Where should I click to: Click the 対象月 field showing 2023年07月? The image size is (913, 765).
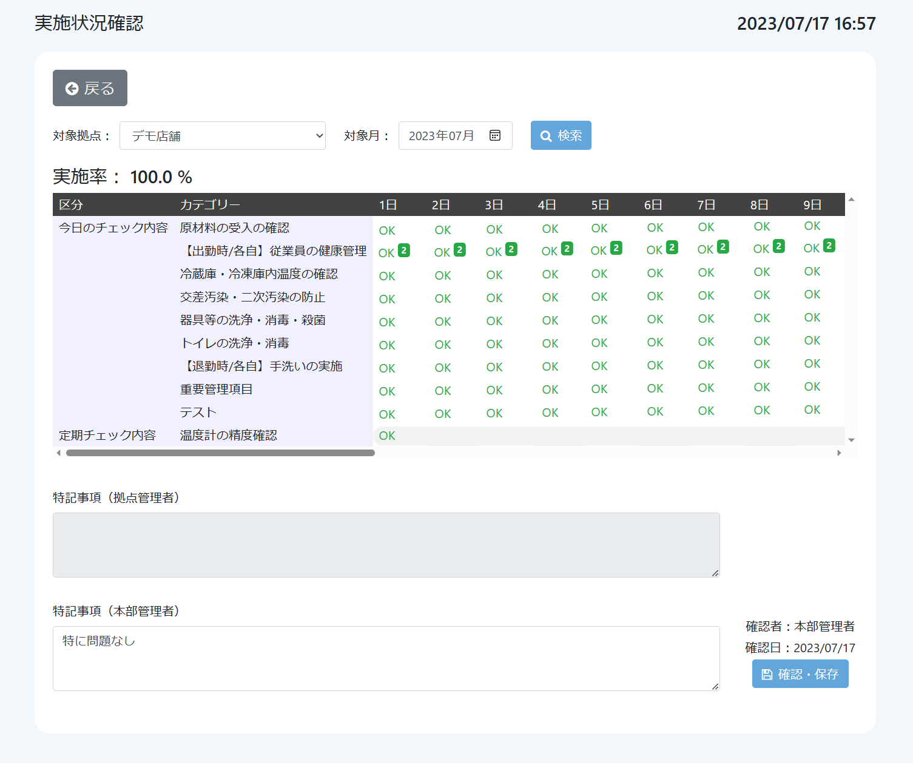pos(456,135)
